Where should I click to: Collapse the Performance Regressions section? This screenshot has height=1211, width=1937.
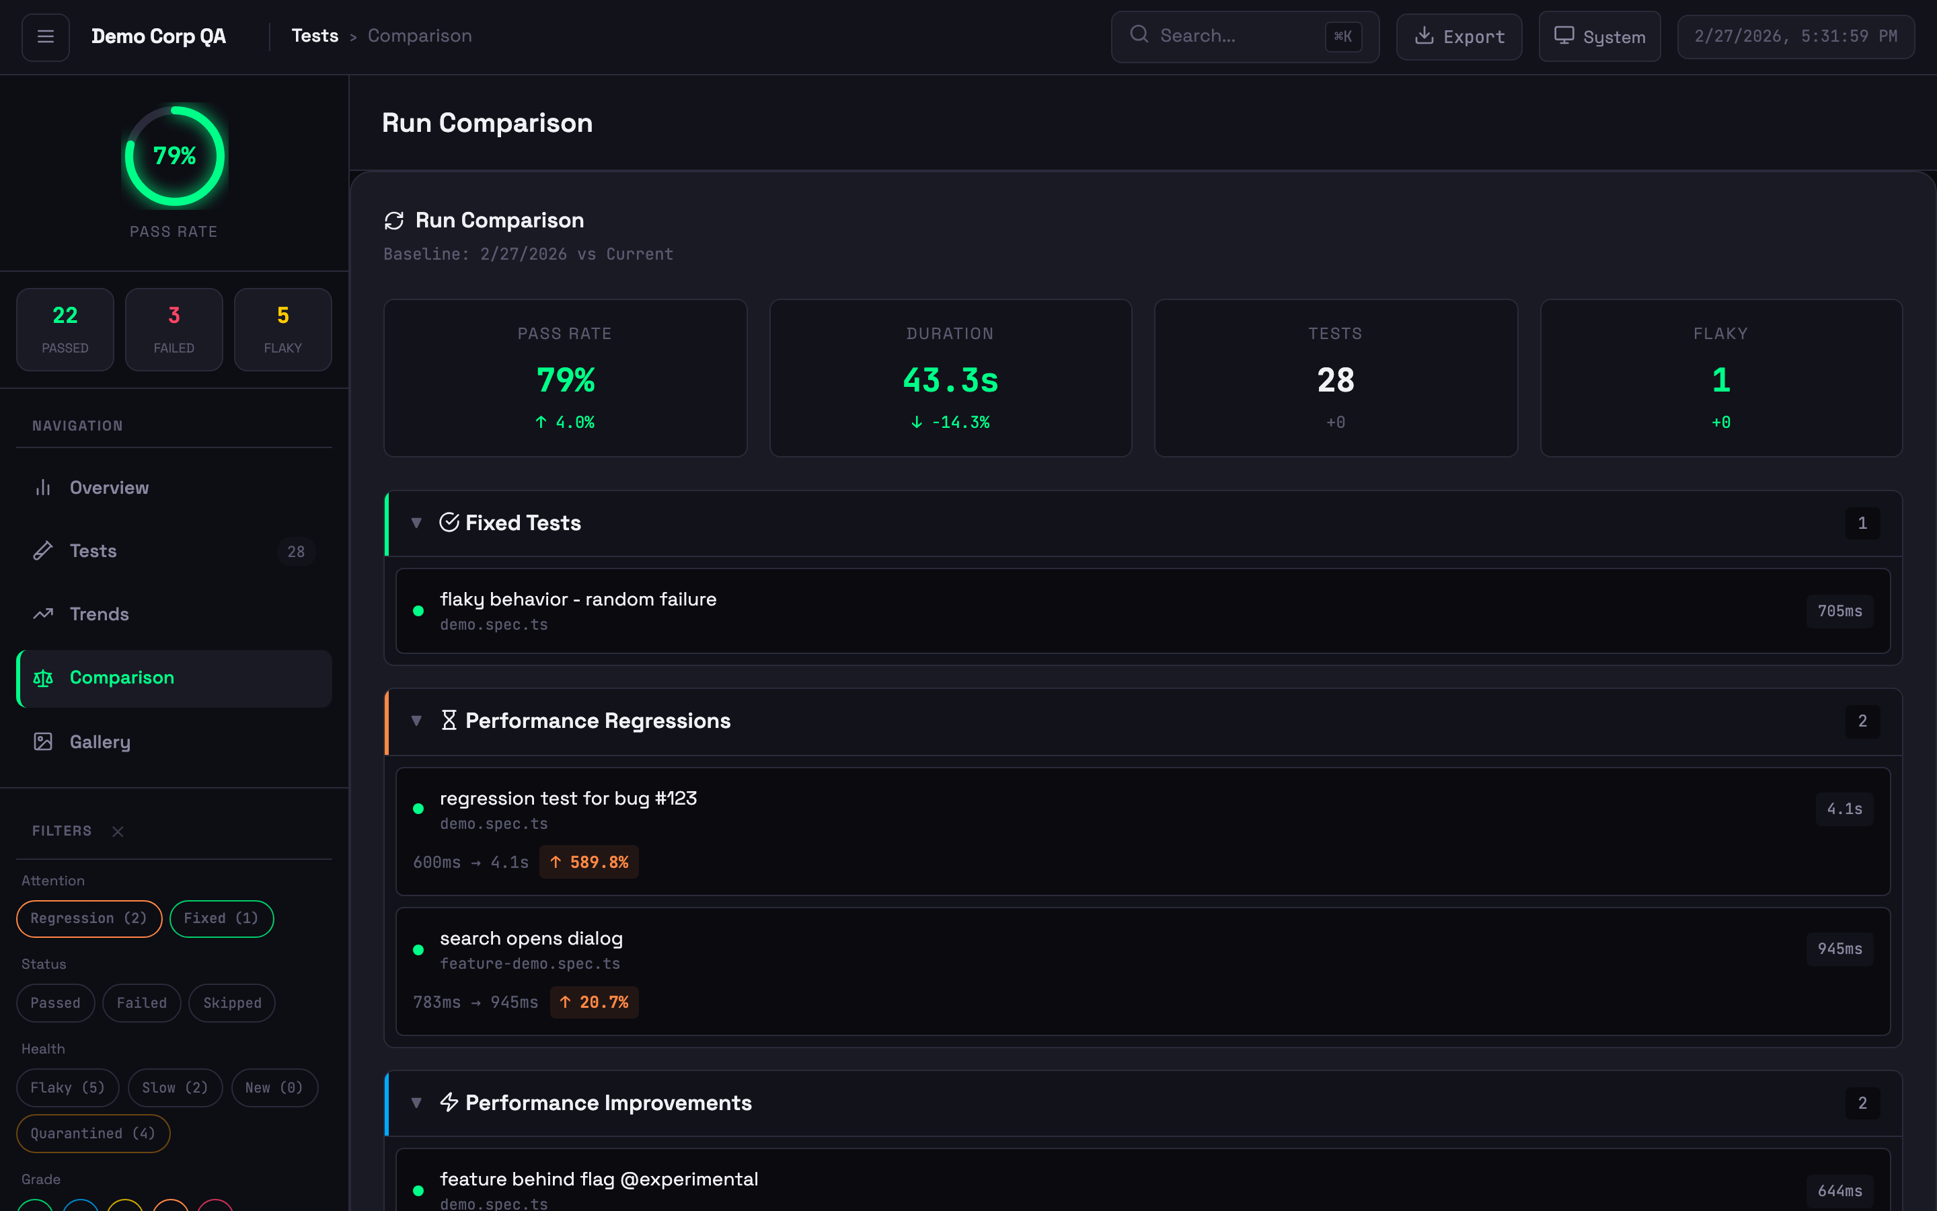tap(416, 721)
